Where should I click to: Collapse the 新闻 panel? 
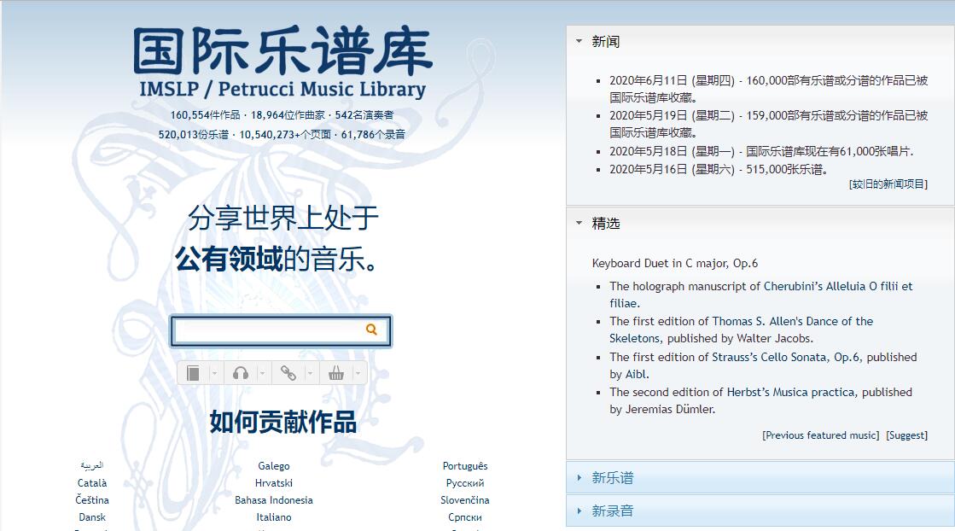coord(579,40)
